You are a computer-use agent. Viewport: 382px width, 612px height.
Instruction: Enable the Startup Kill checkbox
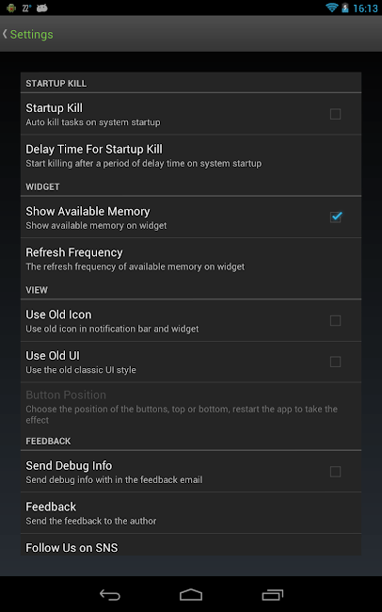tap(335, 114)
